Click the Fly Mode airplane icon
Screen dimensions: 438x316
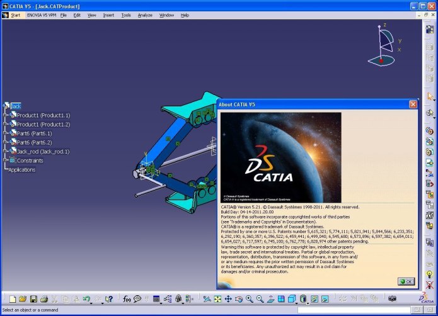click(x=207, y=299)
